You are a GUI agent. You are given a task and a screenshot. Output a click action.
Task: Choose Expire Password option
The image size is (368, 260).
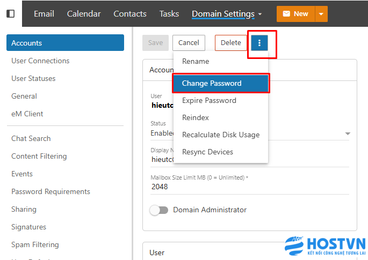[209, 100]
